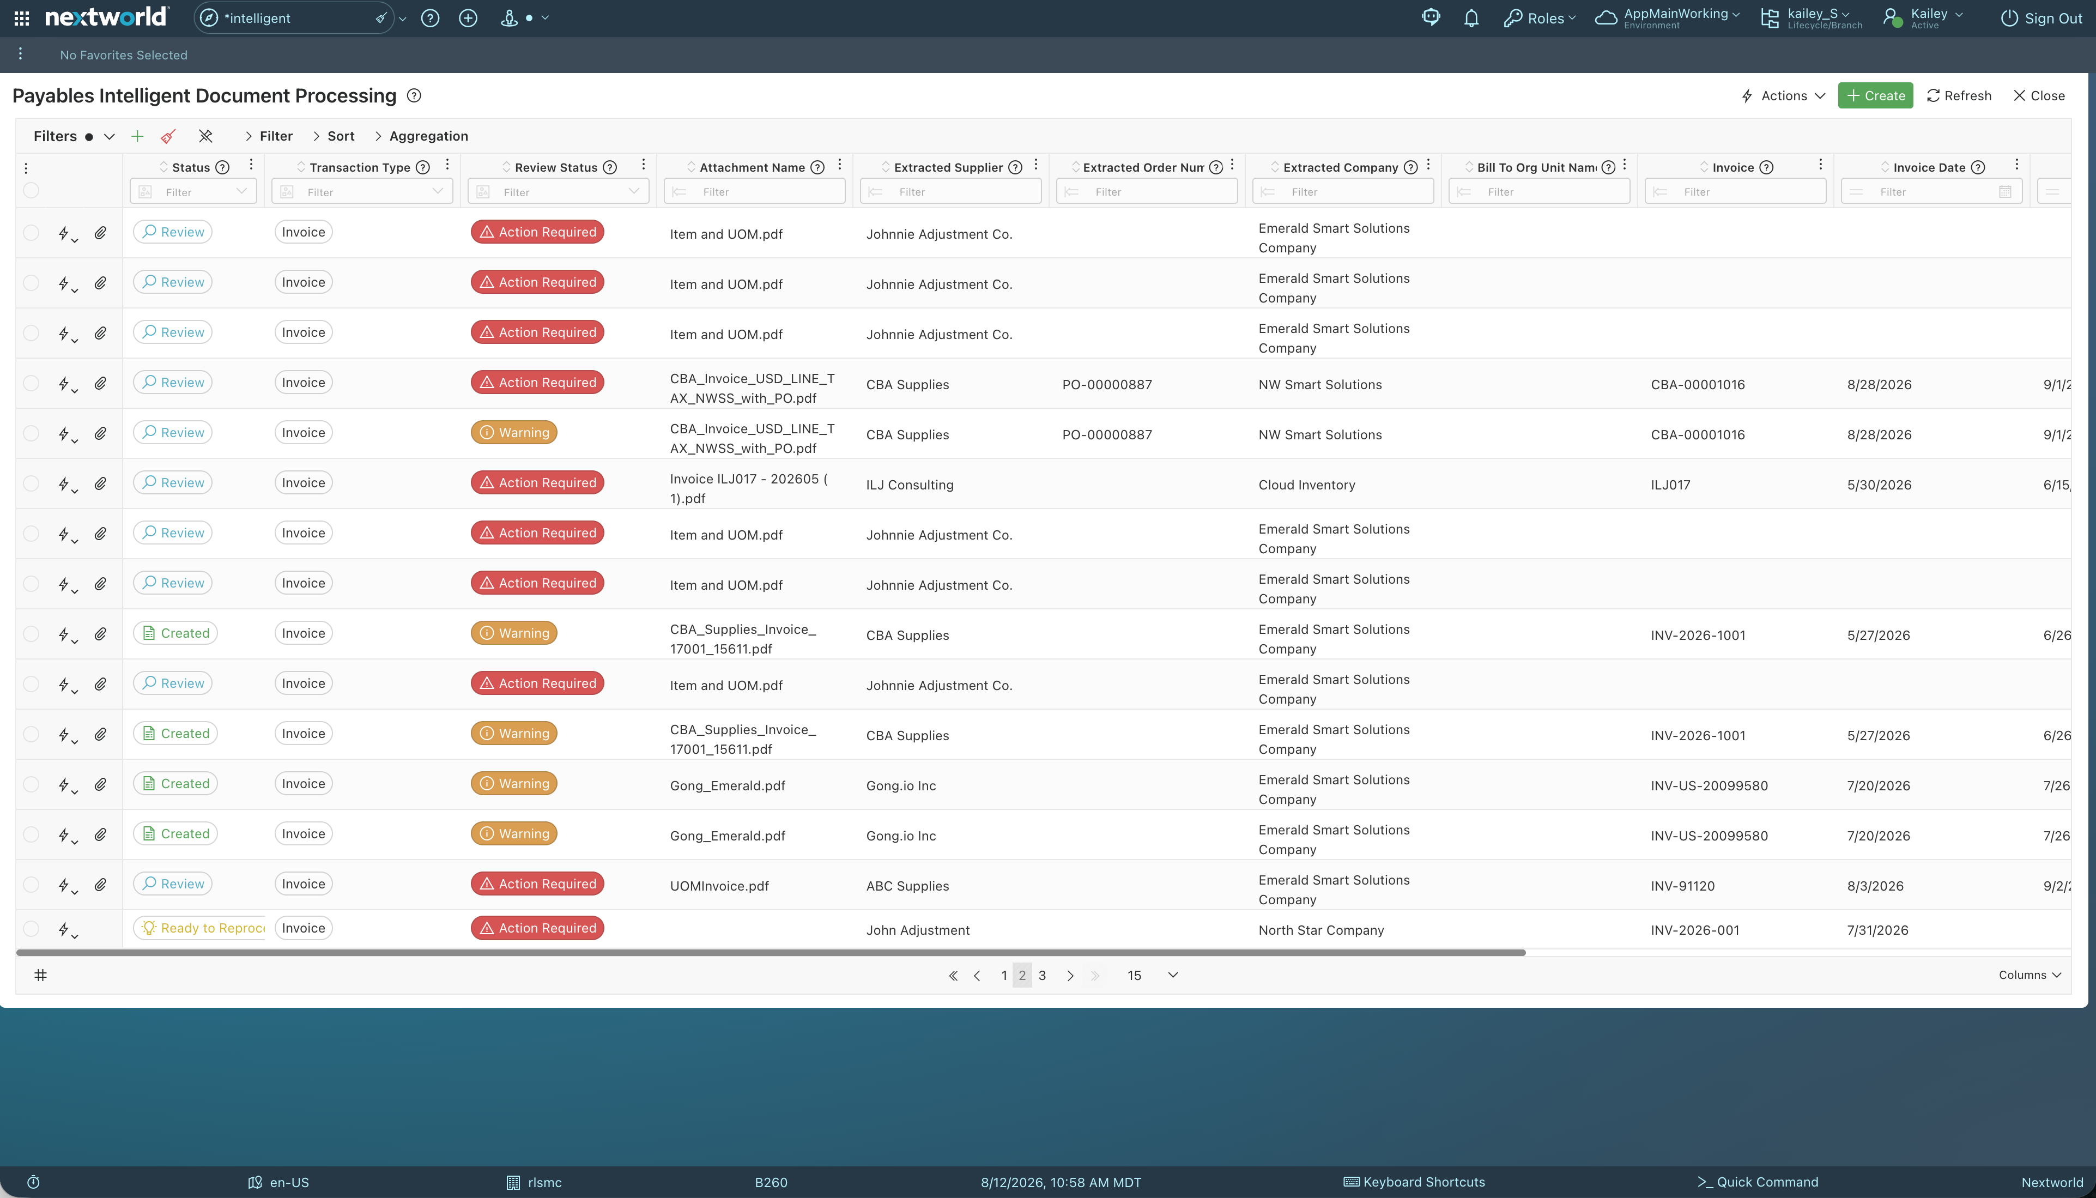This screenshot has height=1198, width=2096.
Task: Open the Status column kebab menu
Action: point(251,165)
